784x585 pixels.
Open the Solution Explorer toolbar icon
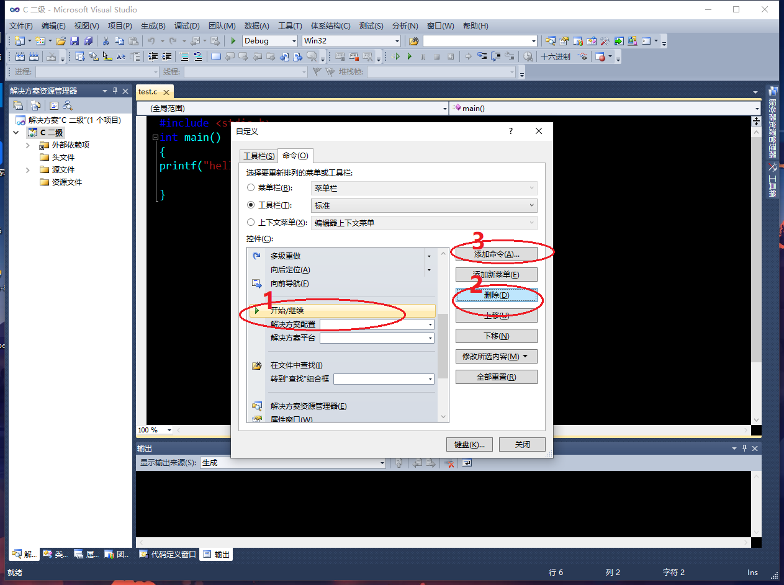[x=551, y=41]
